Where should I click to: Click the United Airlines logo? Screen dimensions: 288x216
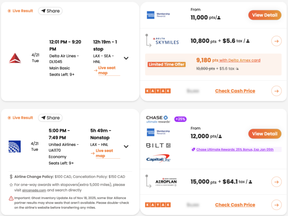(x=15, y=146)
